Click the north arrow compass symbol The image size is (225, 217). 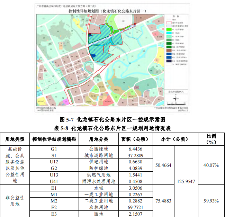tap(175, 98)
